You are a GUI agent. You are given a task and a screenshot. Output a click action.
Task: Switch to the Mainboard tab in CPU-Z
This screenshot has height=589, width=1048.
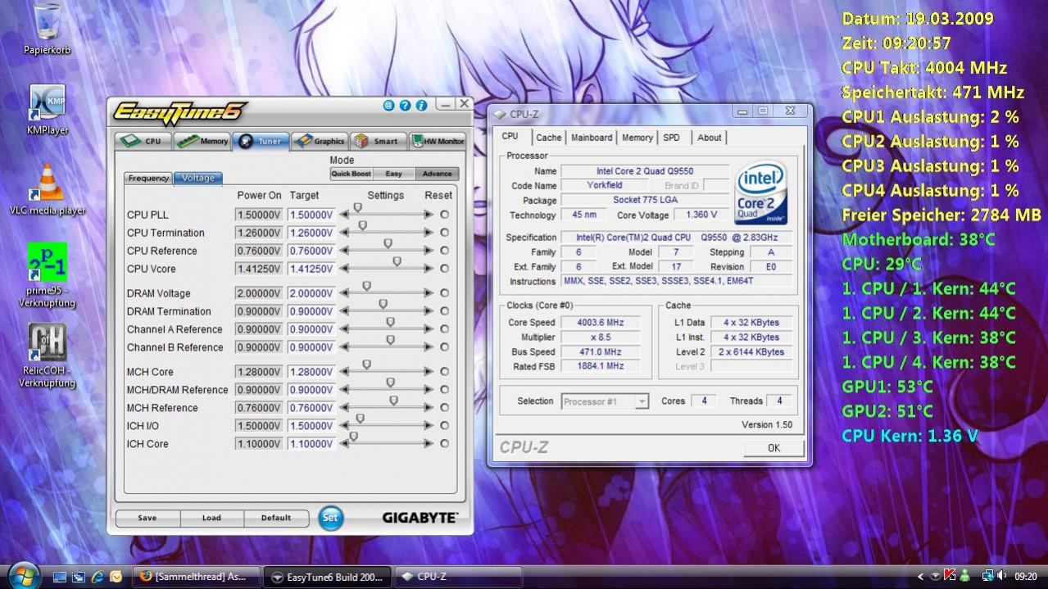coord(591,138)
